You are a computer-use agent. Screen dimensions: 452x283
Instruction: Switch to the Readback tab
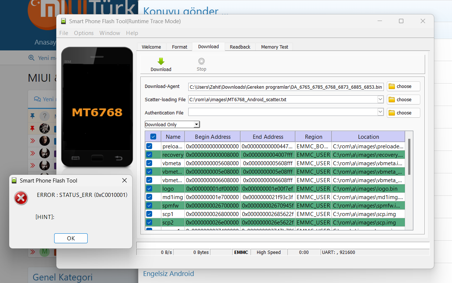click(x=240, y=47)
